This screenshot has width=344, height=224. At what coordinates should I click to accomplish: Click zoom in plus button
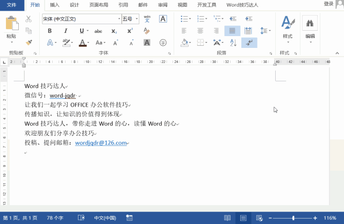point(316,218)
